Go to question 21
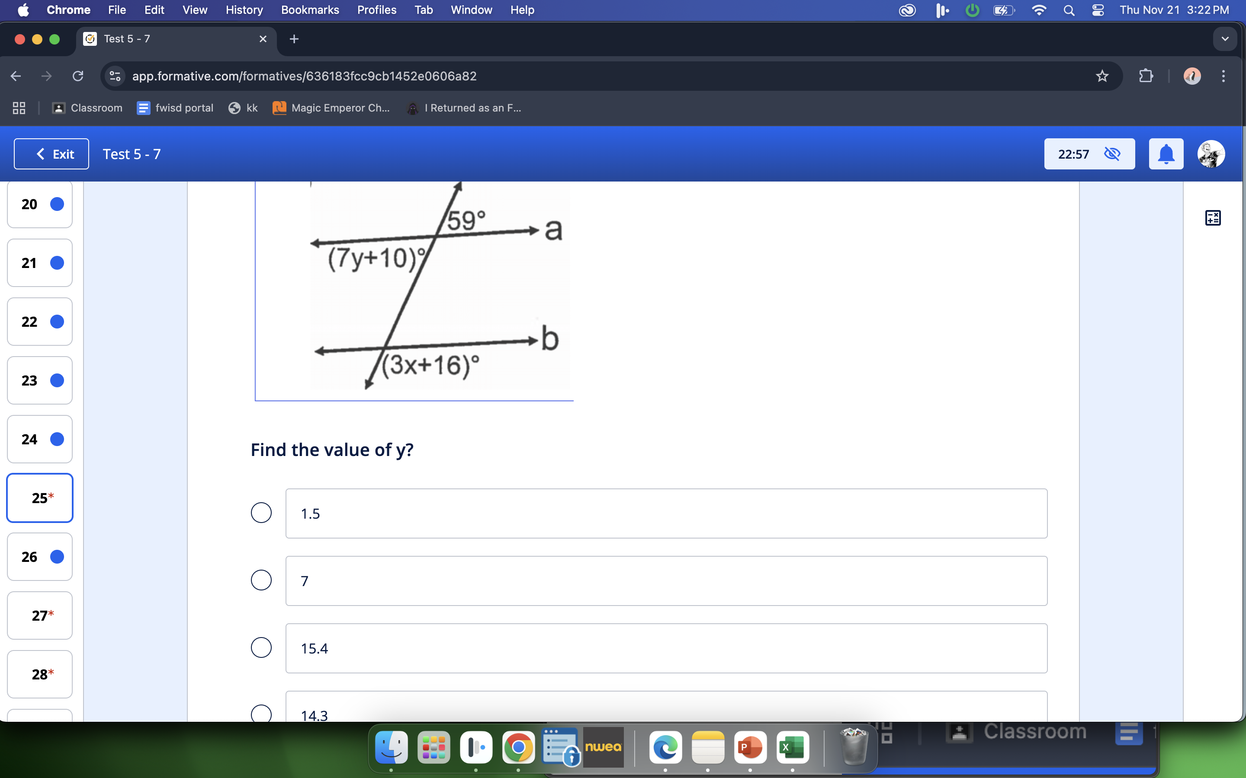Viewport: 1246px width, 778px height. point(40,263)
